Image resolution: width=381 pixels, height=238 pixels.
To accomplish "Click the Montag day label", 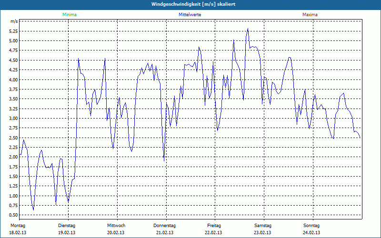I will click(x=18, y=226).
